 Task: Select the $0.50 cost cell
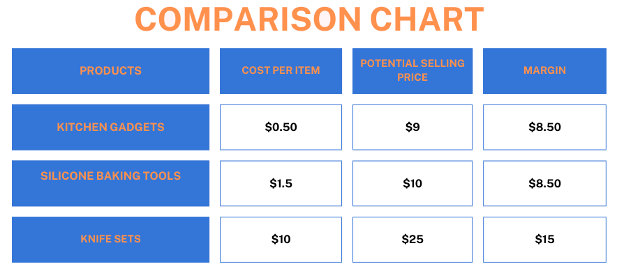click(x=281, y=127)
